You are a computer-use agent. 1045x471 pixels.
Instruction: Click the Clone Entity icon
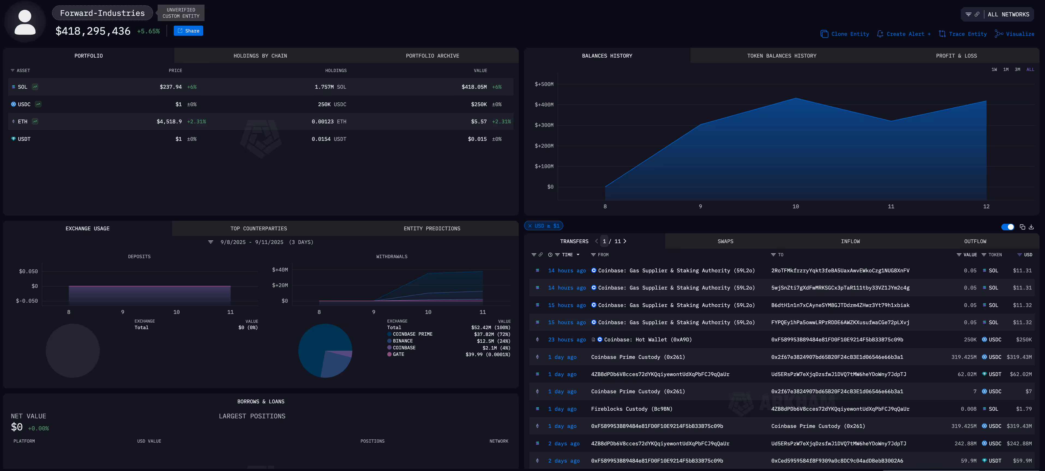pyautogui.click(x=825, y=34)
